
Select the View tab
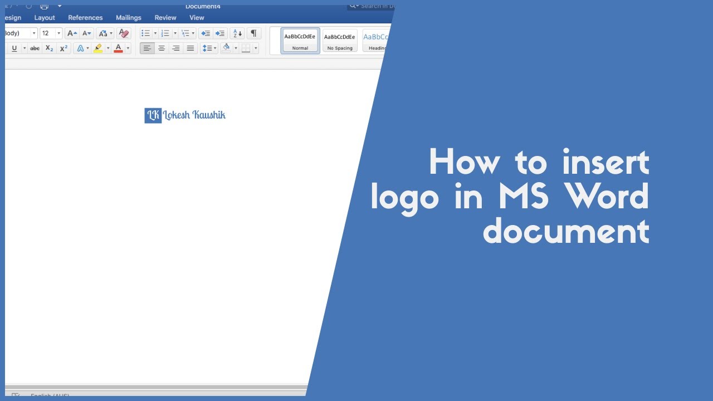[x=197, y=18]
